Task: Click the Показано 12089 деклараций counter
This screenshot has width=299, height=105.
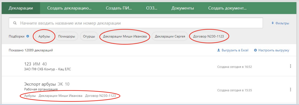Action: tap(31, 51)
